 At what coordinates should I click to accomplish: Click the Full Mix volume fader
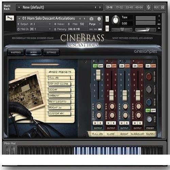coord(98,75)
